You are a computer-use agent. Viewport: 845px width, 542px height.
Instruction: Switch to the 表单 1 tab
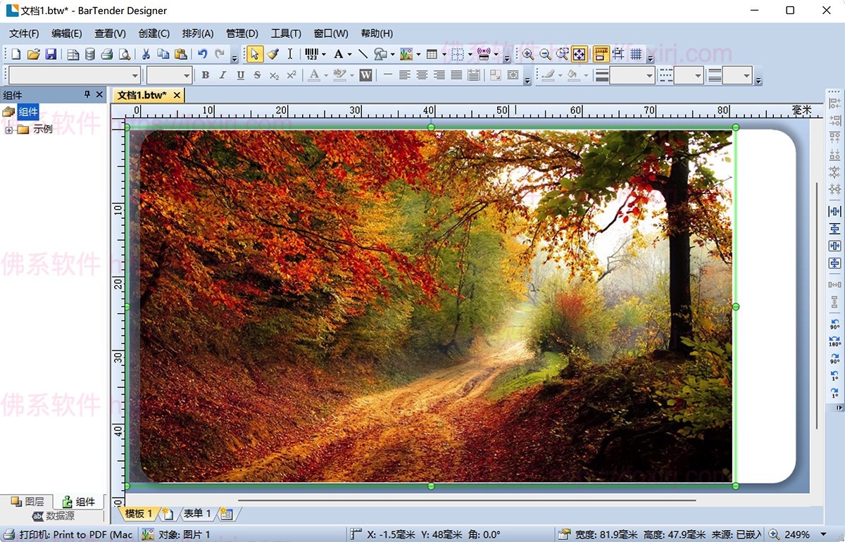coord(196,514)
